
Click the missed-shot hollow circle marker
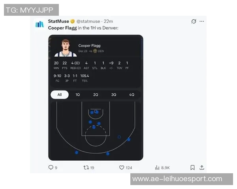(119, 137)
